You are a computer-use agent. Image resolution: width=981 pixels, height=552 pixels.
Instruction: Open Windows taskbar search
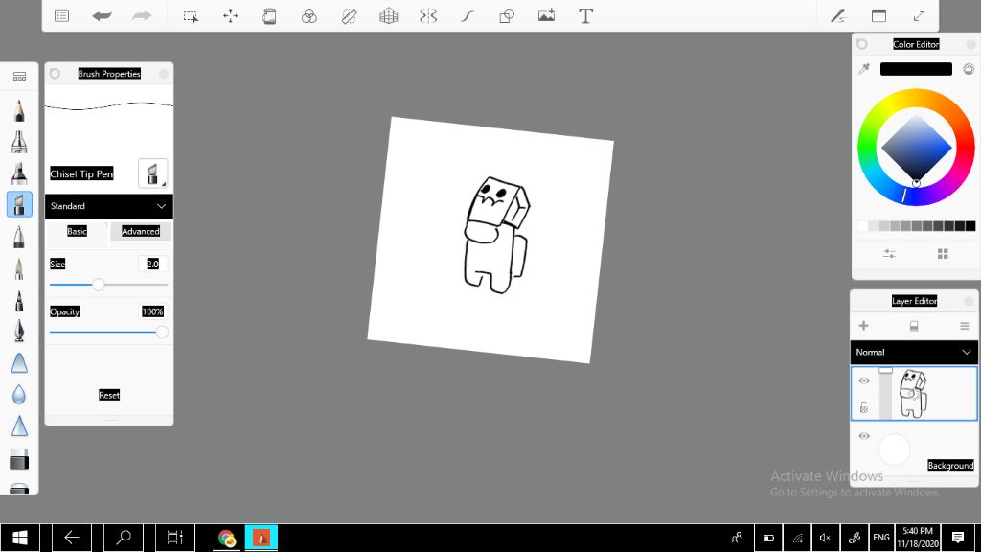point(124,538)
